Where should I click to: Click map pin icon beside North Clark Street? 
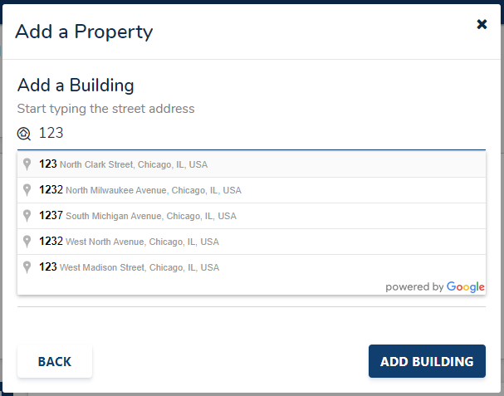pyautogui.click(x=27, y=164)
